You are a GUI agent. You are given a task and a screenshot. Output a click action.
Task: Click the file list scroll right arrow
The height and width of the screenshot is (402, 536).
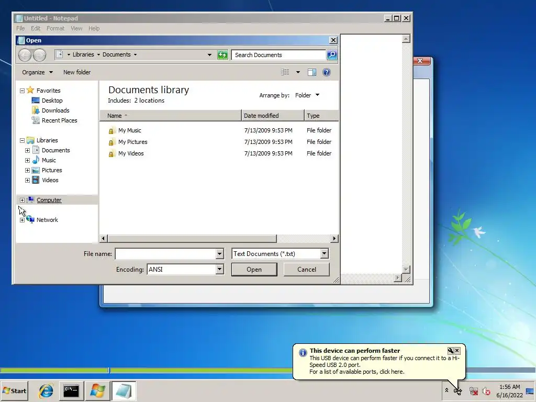(334, 238)
